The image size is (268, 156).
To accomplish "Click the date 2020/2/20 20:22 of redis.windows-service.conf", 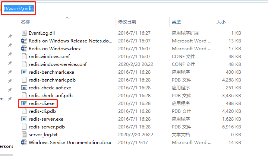I will (x=136, y=64).
